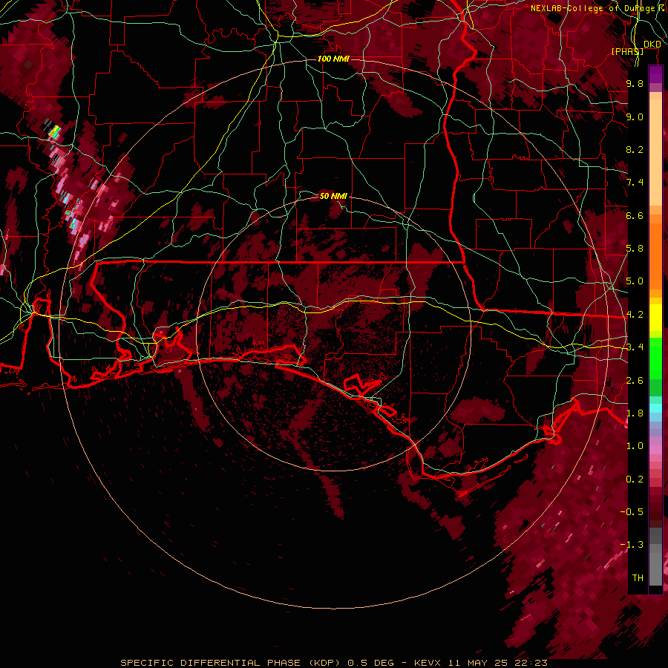The height and width of the screenshot is (668, 668).
Task: Click the 3.4 value on the color scale
Action: pos(635,347)
